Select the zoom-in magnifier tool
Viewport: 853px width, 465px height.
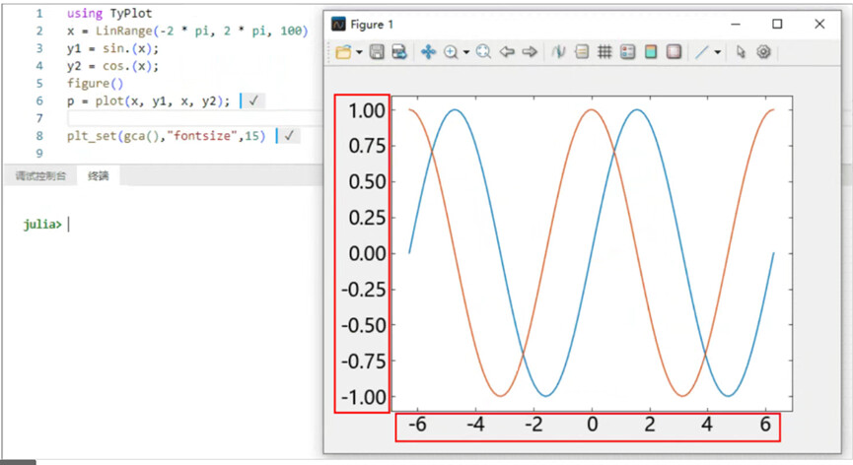pyautogui.click(x=451, y=52)
